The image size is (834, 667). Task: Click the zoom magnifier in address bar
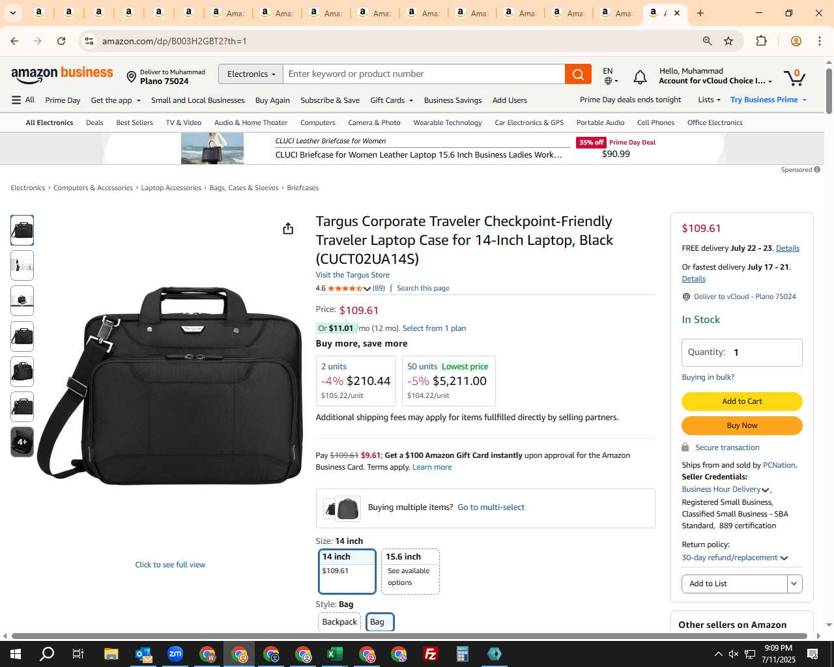pyautogui.click(x=707, y=41)
